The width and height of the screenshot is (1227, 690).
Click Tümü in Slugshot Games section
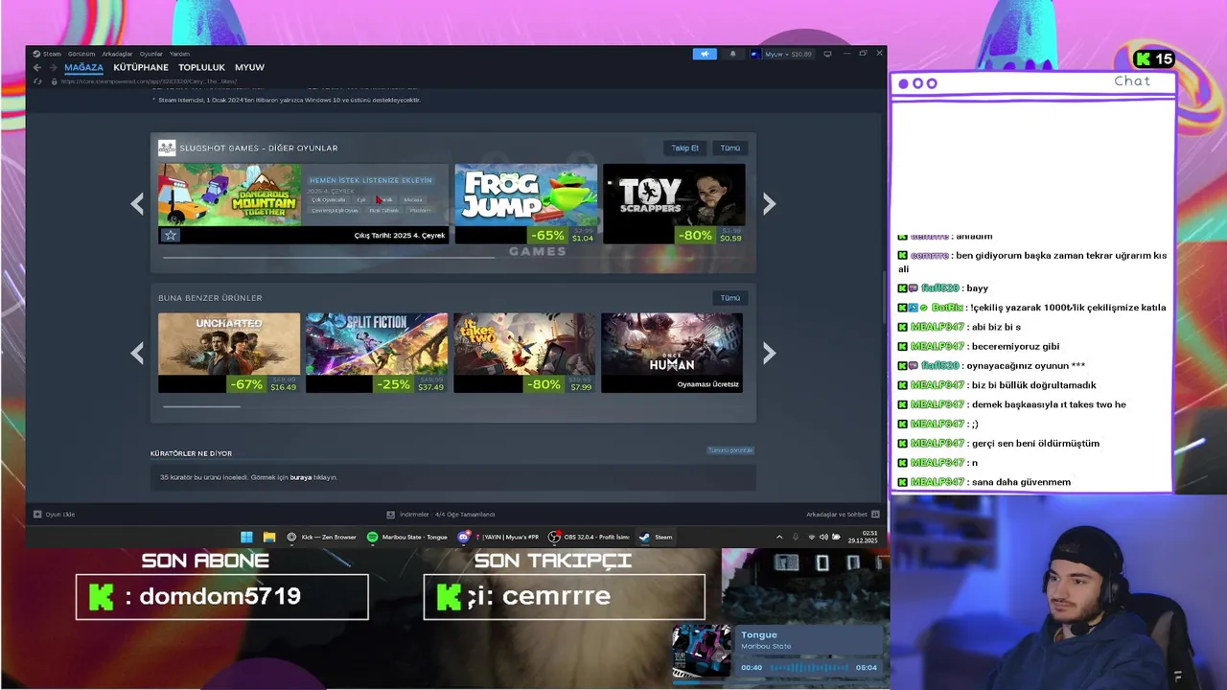(730, 148)
